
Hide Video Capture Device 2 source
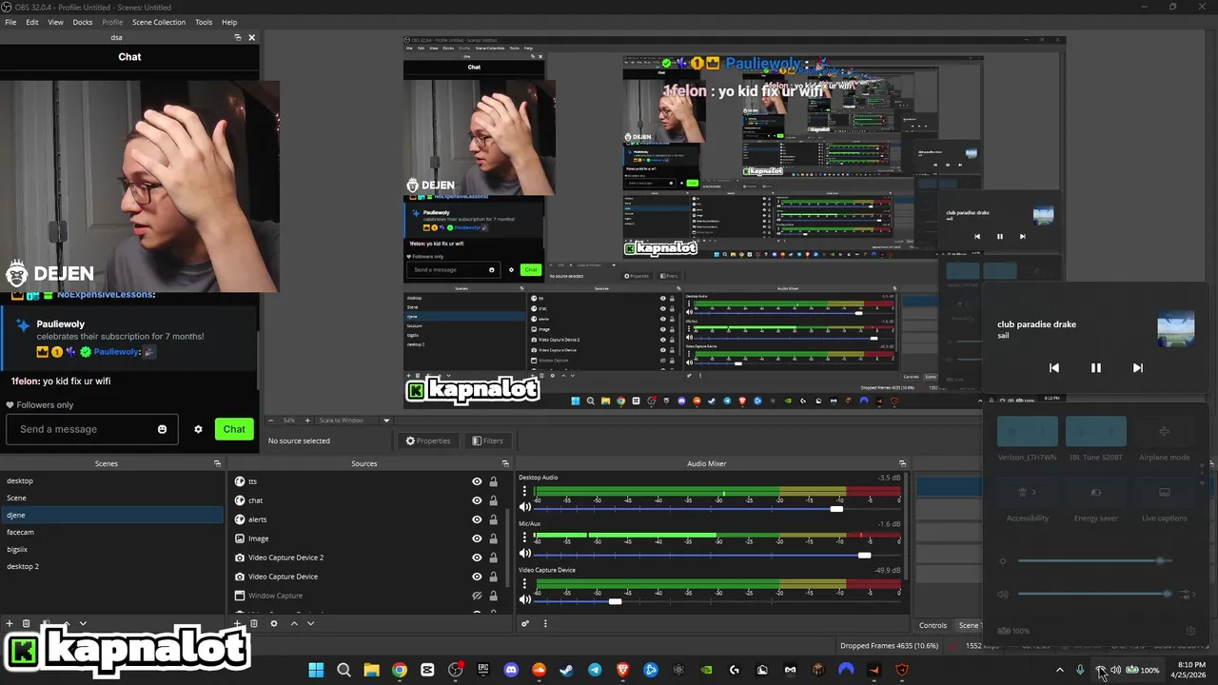coord(477,558)
